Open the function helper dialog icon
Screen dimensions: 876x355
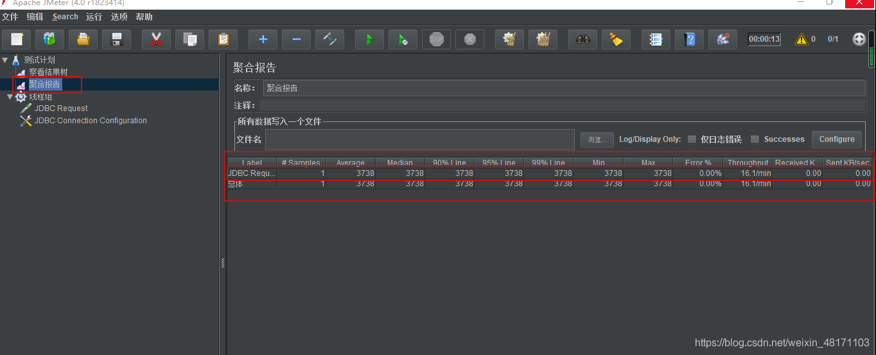(656, 40)
